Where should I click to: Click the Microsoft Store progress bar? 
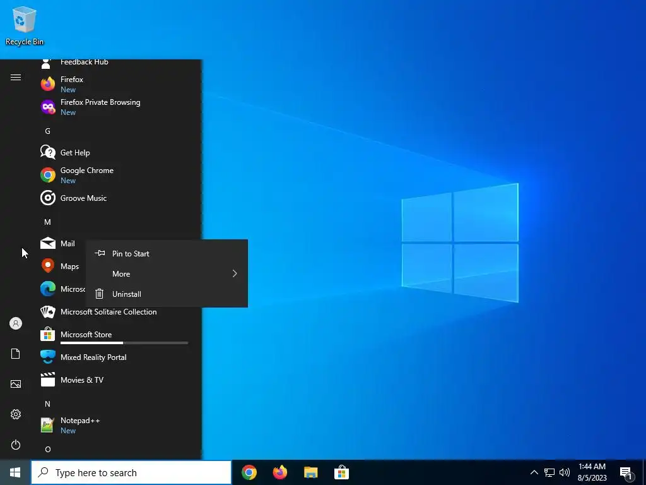point(124,343)
